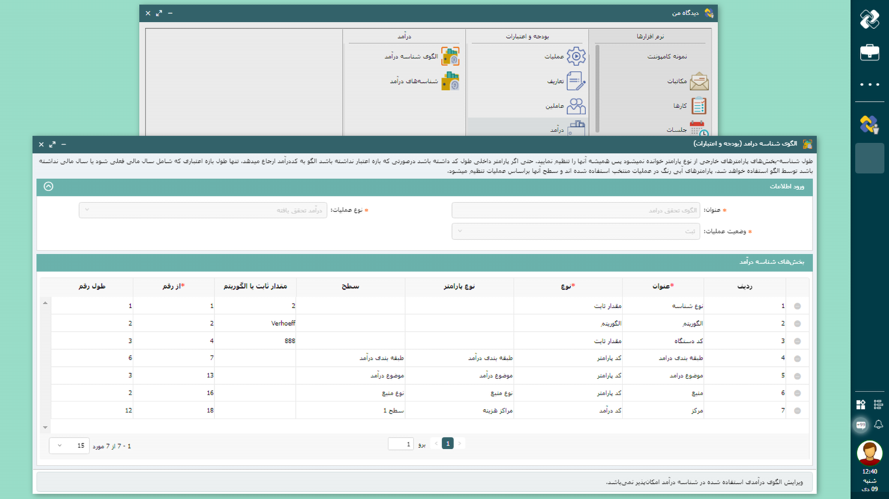889x499 pixels.
Task: Open the مکاتبات envelope icon
Action: click(699, 81)
